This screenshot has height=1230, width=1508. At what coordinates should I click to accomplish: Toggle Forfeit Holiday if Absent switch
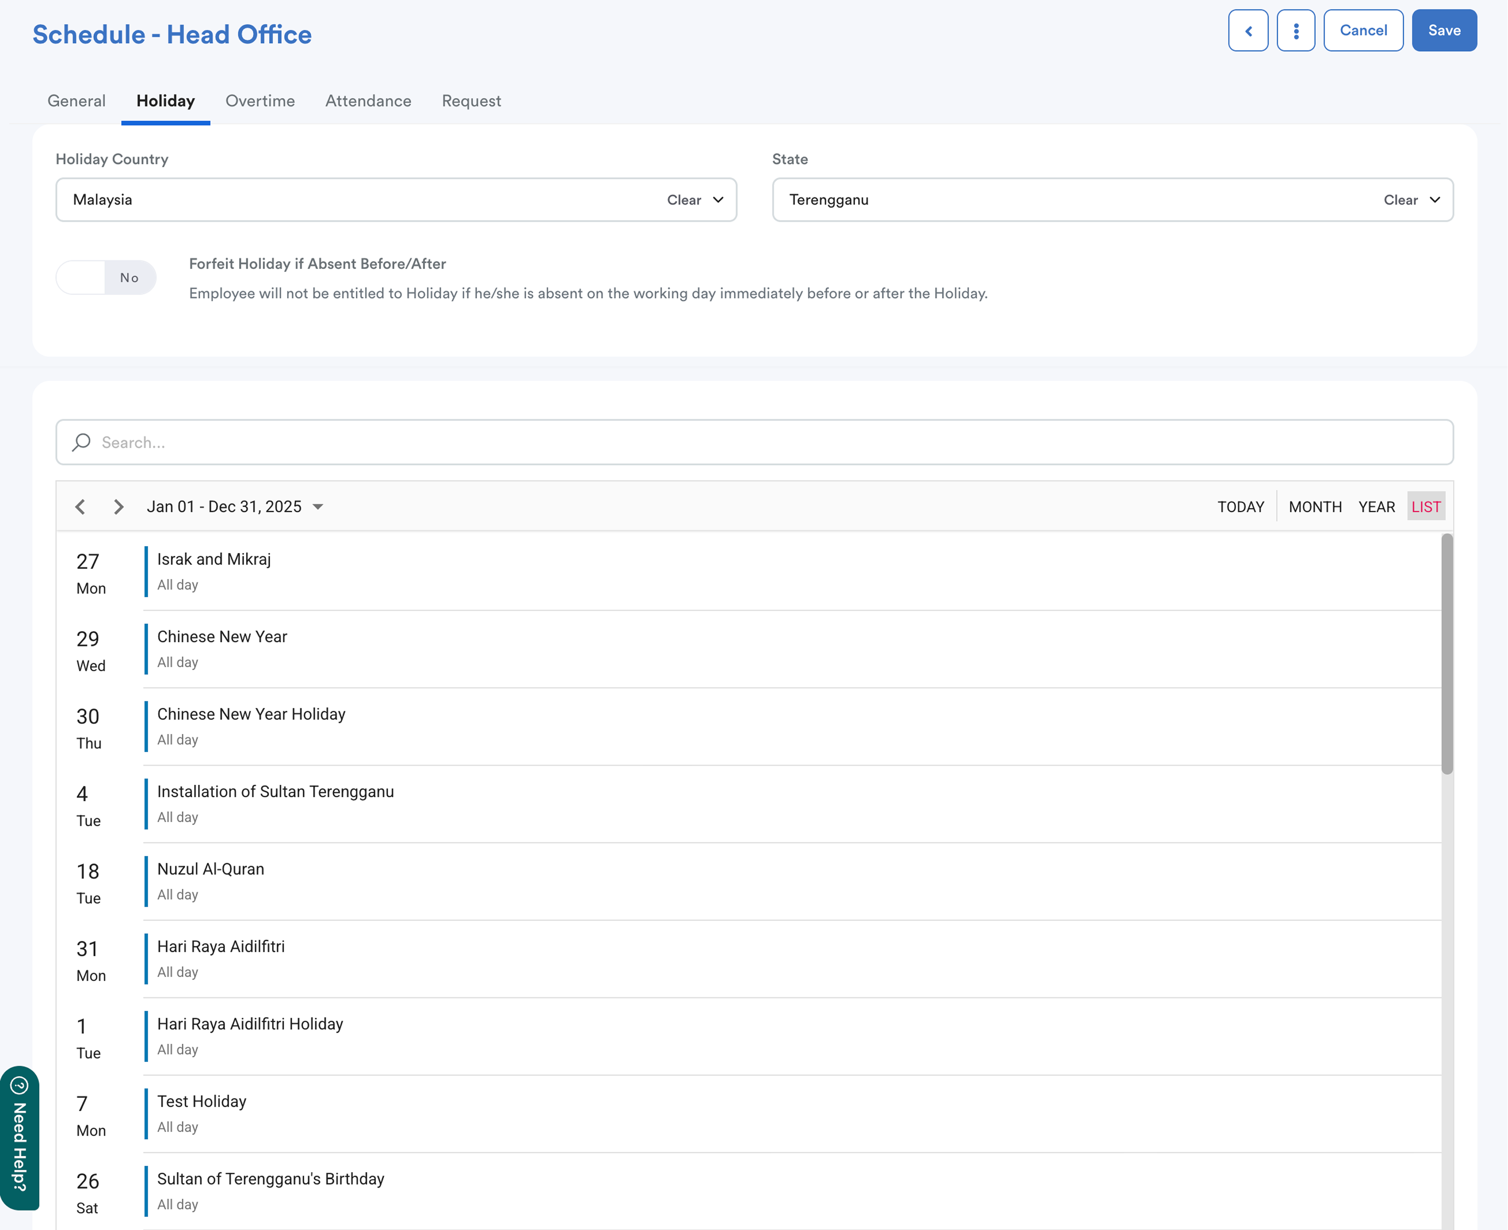point(106,277)
